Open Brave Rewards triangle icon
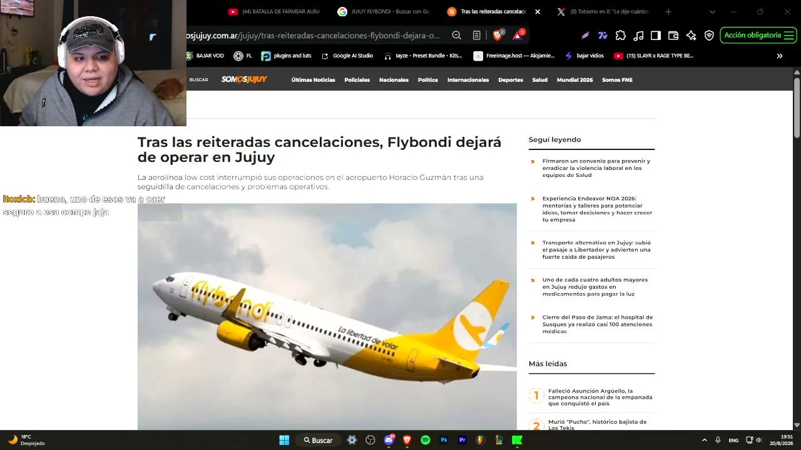 click(x=518, y=35)
